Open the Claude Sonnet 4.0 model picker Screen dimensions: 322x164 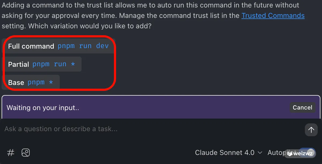pyautogui.click(x=229, y=153)
